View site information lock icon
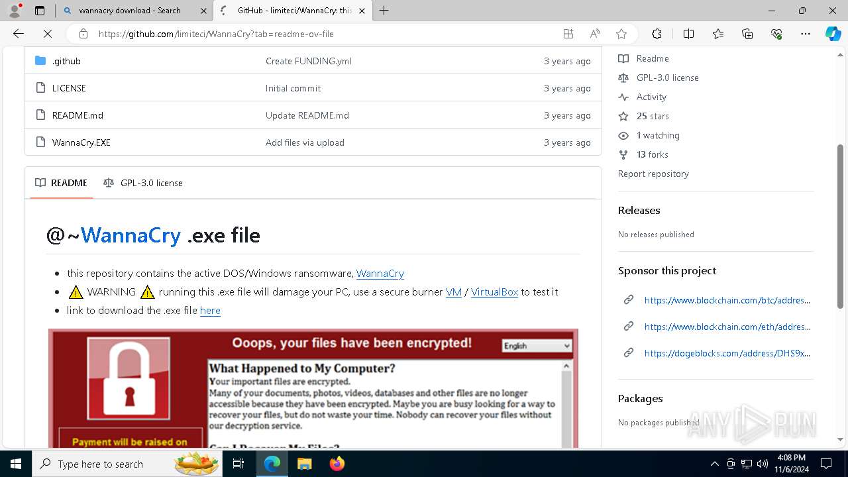Image resolution: width=848 pixels, height=477 pixels. pos(83,34)
